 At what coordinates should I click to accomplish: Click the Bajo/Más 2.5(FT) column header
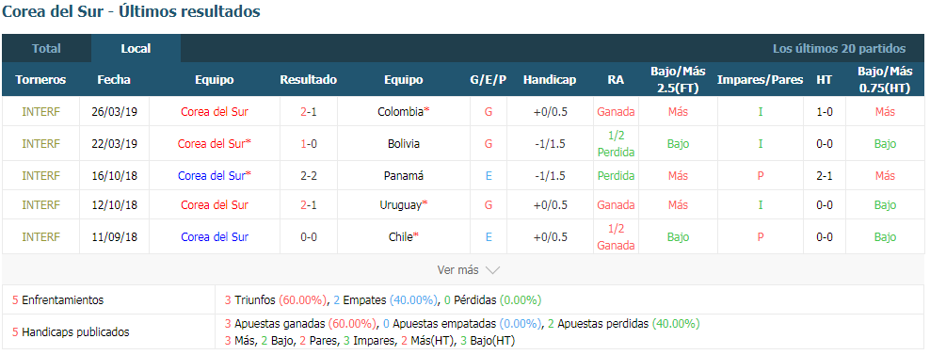[678, 79]
